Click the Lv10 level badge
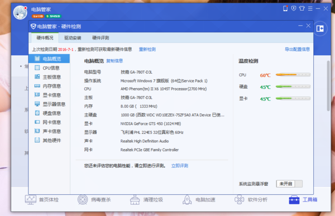 coord(38,16)
